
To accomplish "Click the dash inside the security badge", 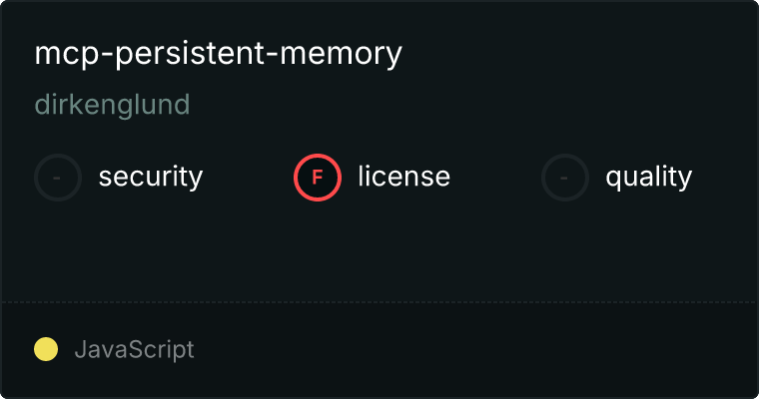I will pyautogui.click(x=57, y=178).
